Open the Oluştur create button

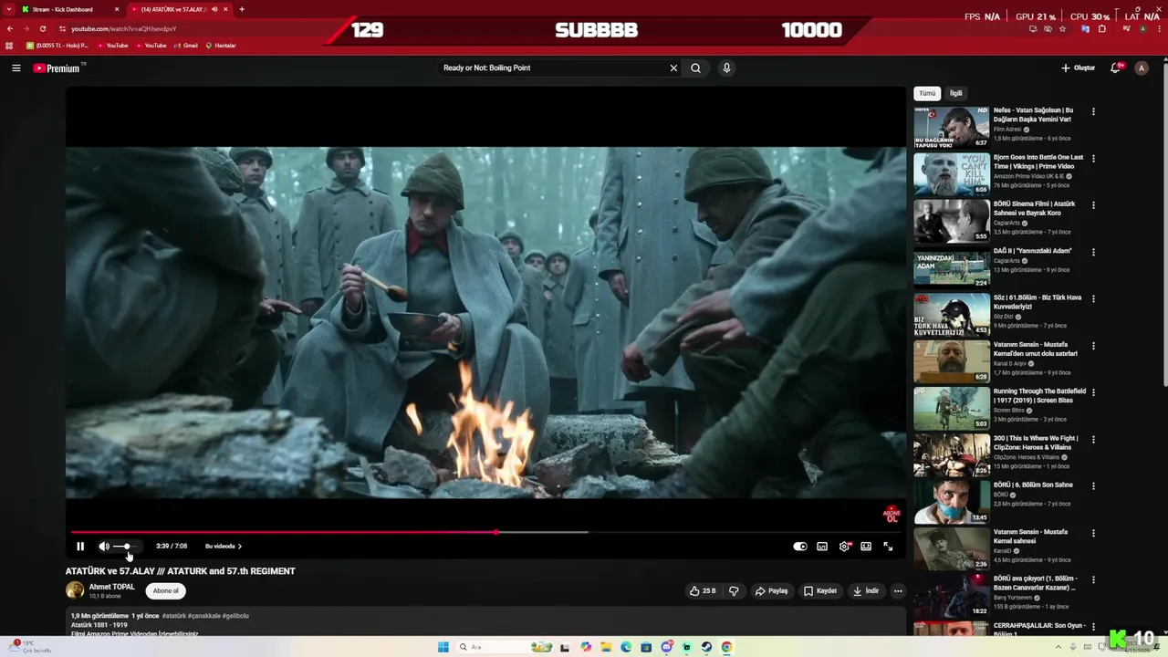tap(1078, 68)
